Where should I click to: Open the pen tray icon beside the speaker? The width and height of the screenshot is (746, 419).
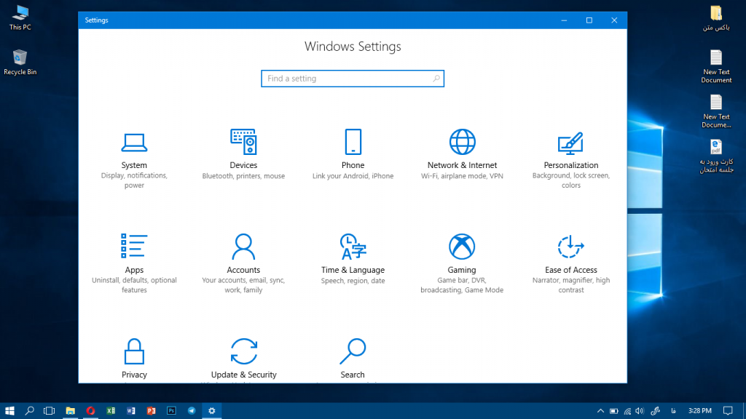pos(656,411)
